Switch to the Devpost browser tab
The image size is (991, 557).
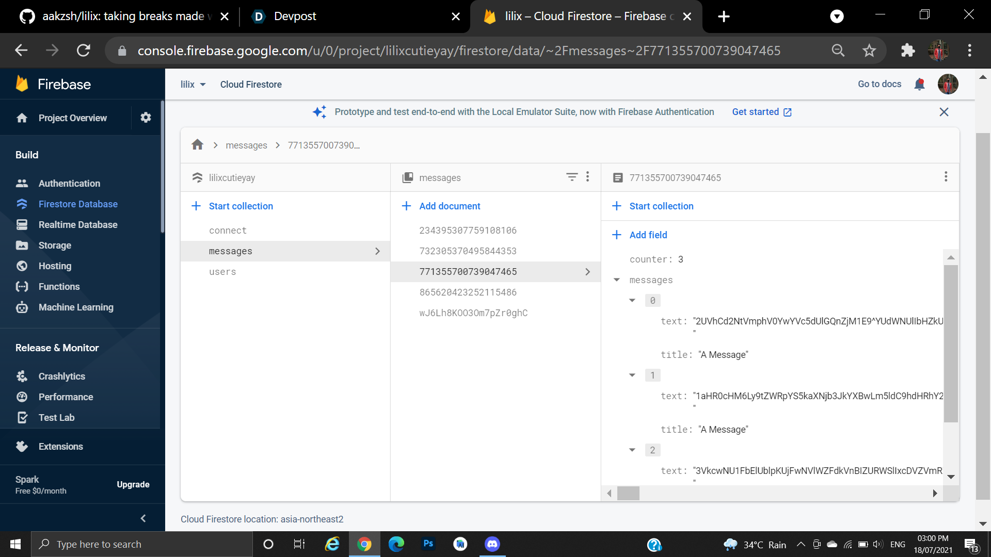click(x=295, y=17)
